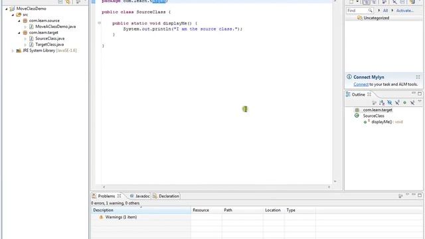The image size is (425, 239).
Task: Click the Connect link for Mylyn
Action: (x=361, y=84)
